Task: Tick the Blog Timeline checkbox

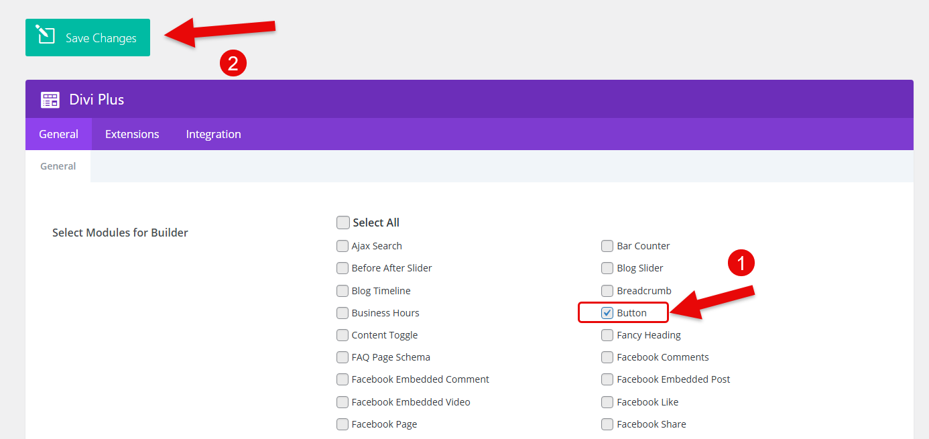Action: (x=343, y=291)
